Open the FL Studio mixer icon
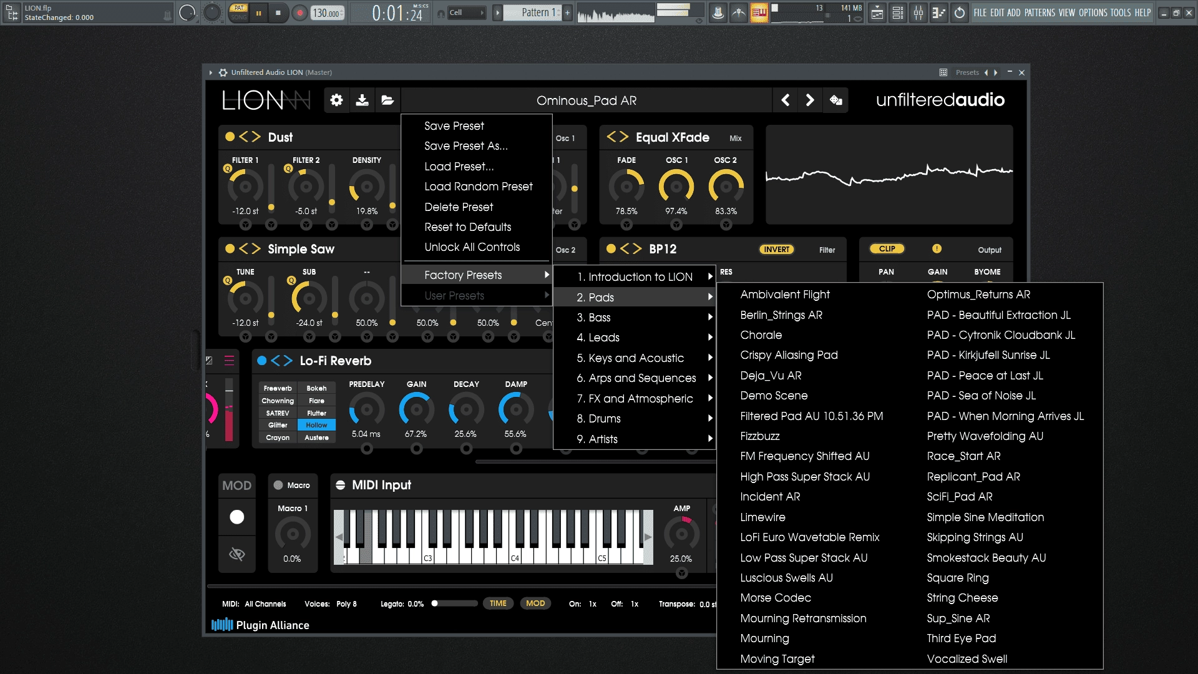This screenshot has height=674, width=1198. click(918, 12)
